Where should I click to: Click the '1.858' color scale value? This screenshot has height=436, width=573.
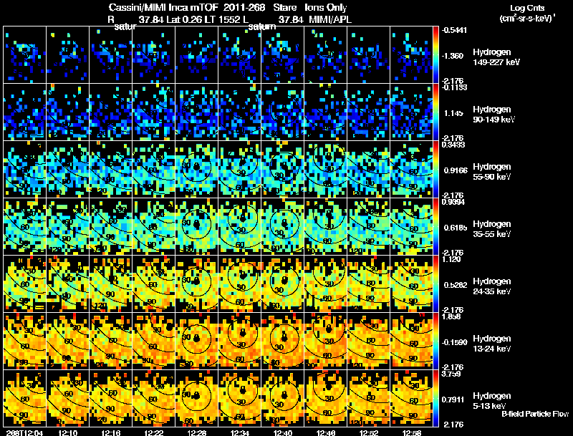pyautogui.click(x=452, y=316)
